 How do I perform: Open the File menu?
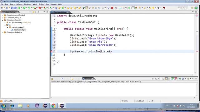(x=2, y=4)
